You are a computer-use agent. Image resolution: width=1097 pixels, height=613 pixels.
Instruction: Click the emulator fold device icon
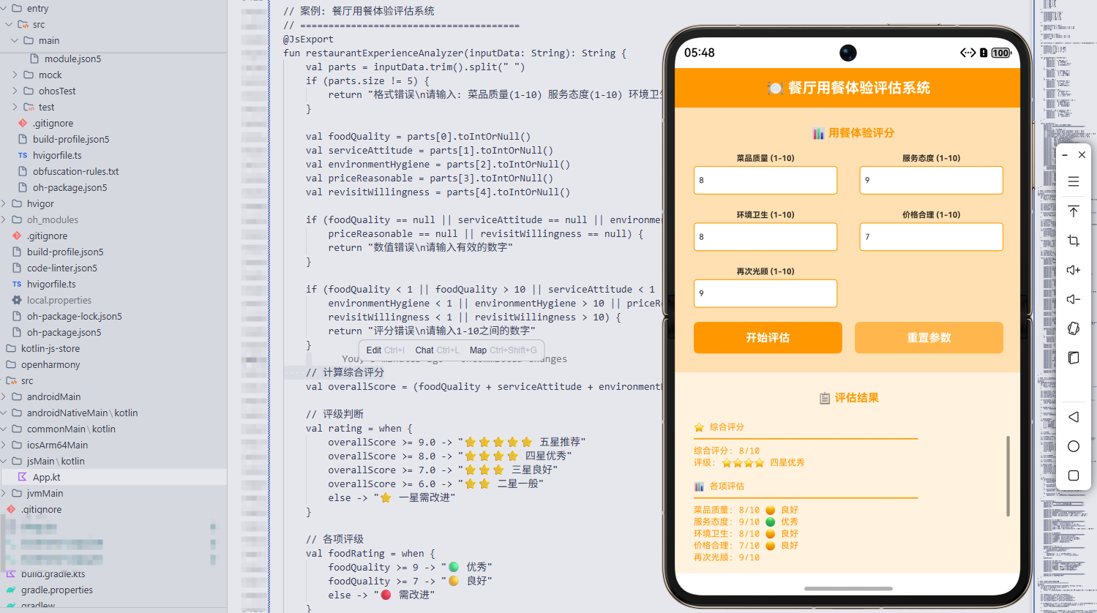1074,358
